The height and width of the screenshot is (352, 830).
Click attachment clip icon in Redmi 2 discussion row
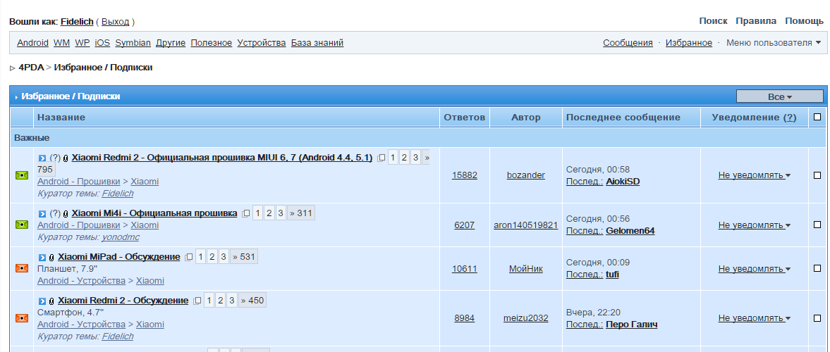[52, 301]
